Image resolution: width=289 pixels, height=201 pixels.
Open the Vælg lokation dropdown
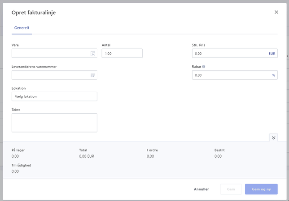[x=54, y=97]
